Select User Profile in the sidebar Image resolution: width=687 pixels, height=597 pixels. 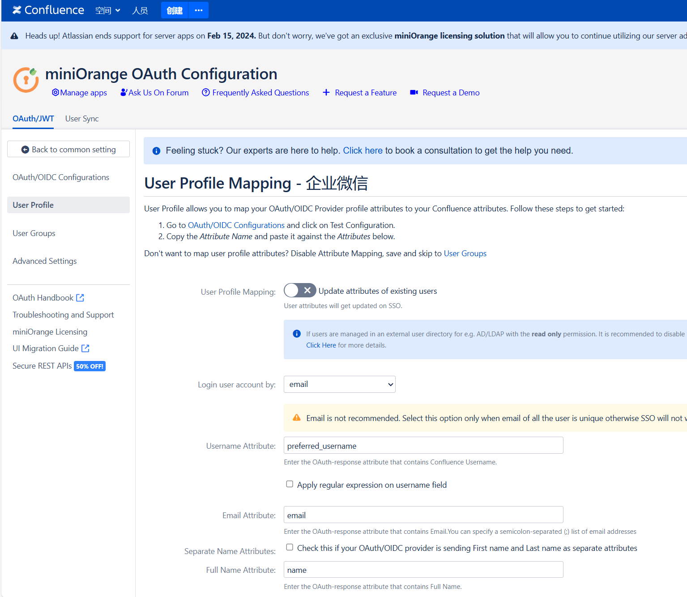[68, 205]
